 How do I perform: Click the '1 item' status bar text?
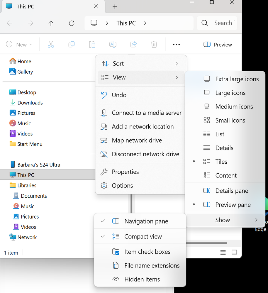pos(11,253)
